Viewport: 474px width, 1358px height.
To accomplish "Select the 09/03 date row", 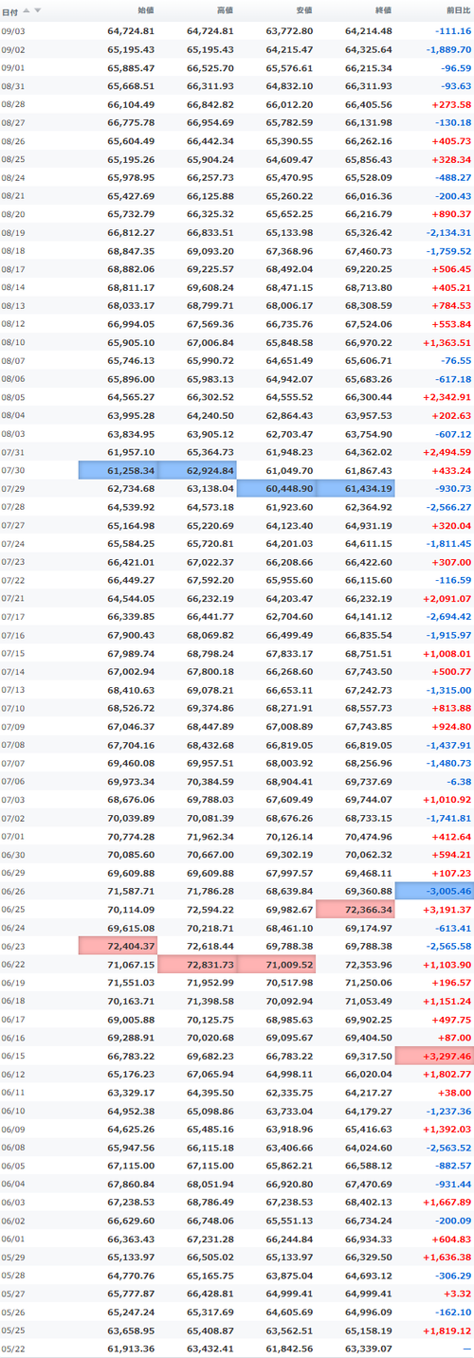I will point(237,30).
